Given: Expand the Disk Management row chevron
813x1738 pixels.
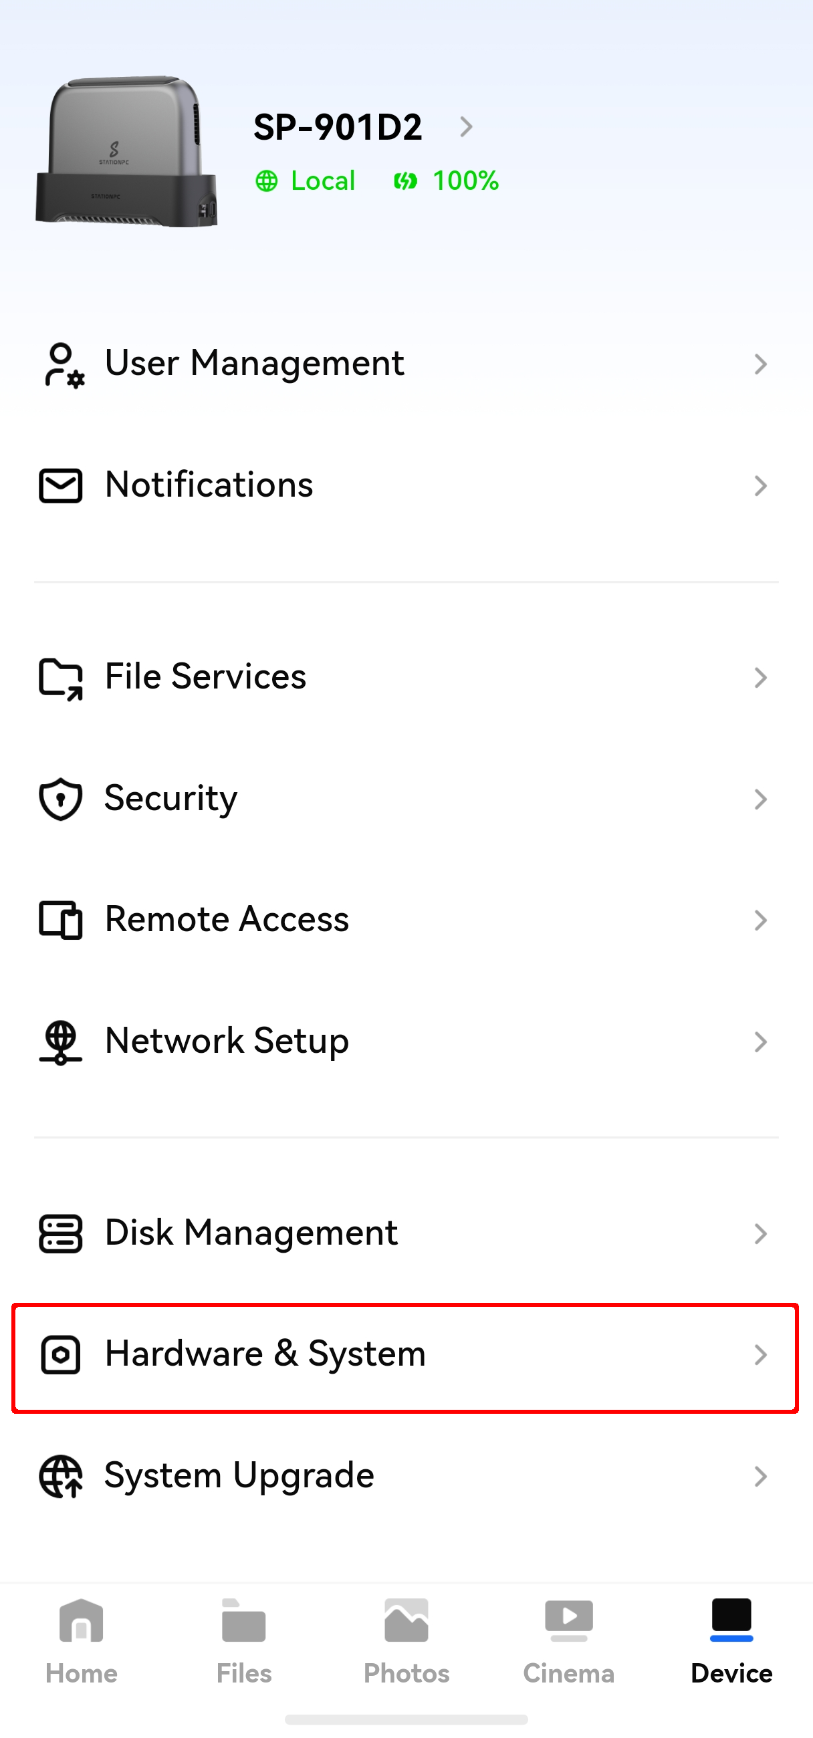Looking at the screenshot, I should [x=760, y=1234].
